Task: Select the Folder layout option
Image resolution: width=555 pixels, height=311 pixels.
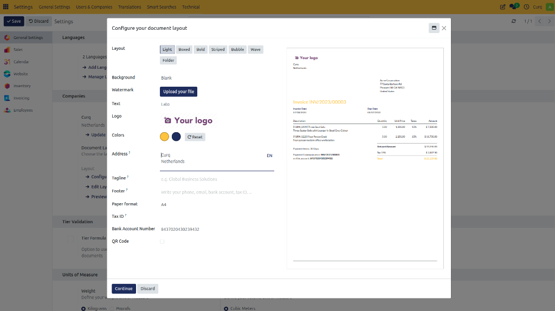Action: [x=168, y=61]
